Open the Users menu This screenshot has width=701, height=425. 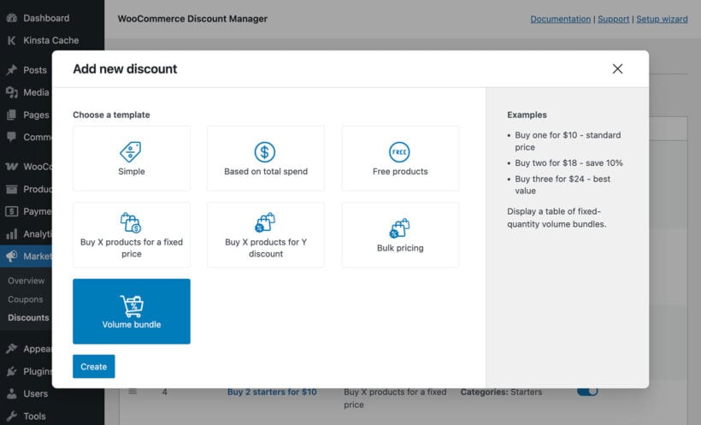pos(35,394)
